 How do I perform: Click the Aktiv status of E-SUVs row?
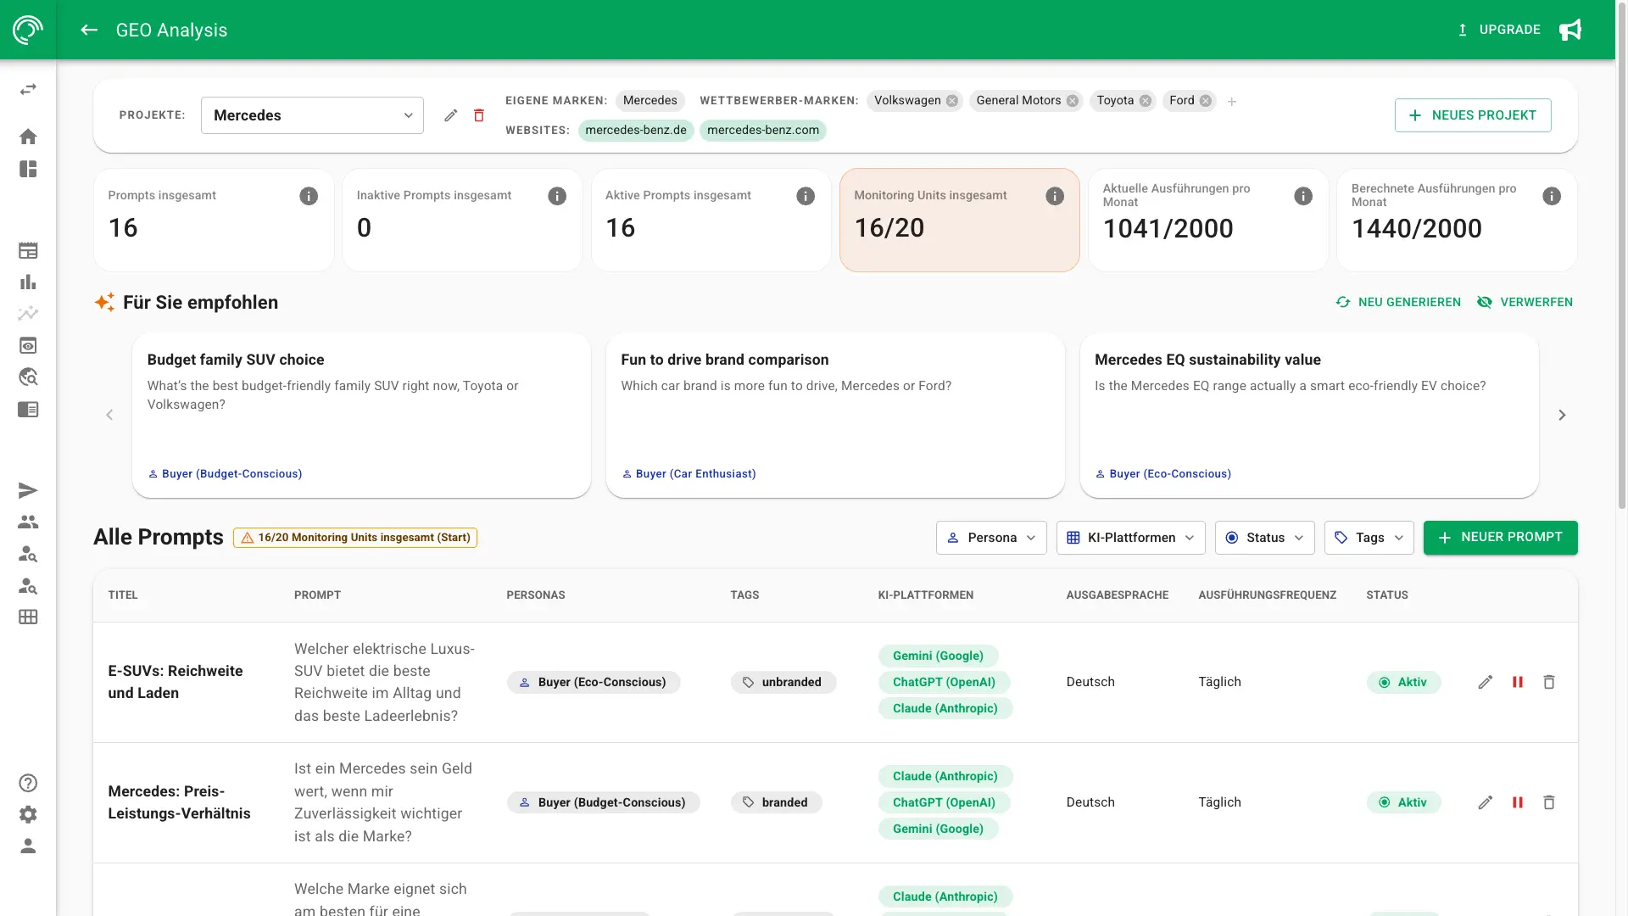click(1403, 682)
